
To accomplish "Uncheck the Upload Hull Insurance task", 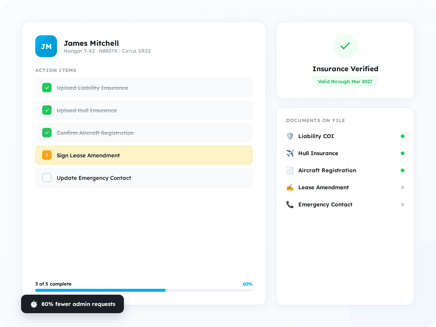I will pyautogui.click(x=47, y=110).
